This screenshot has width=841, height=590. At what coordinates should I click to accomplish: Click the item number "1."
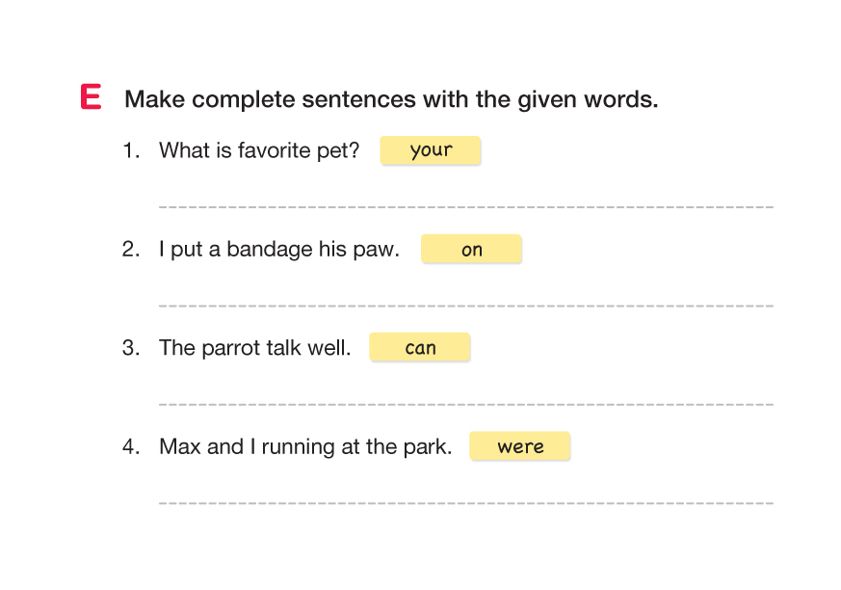(x=131, y=150)
